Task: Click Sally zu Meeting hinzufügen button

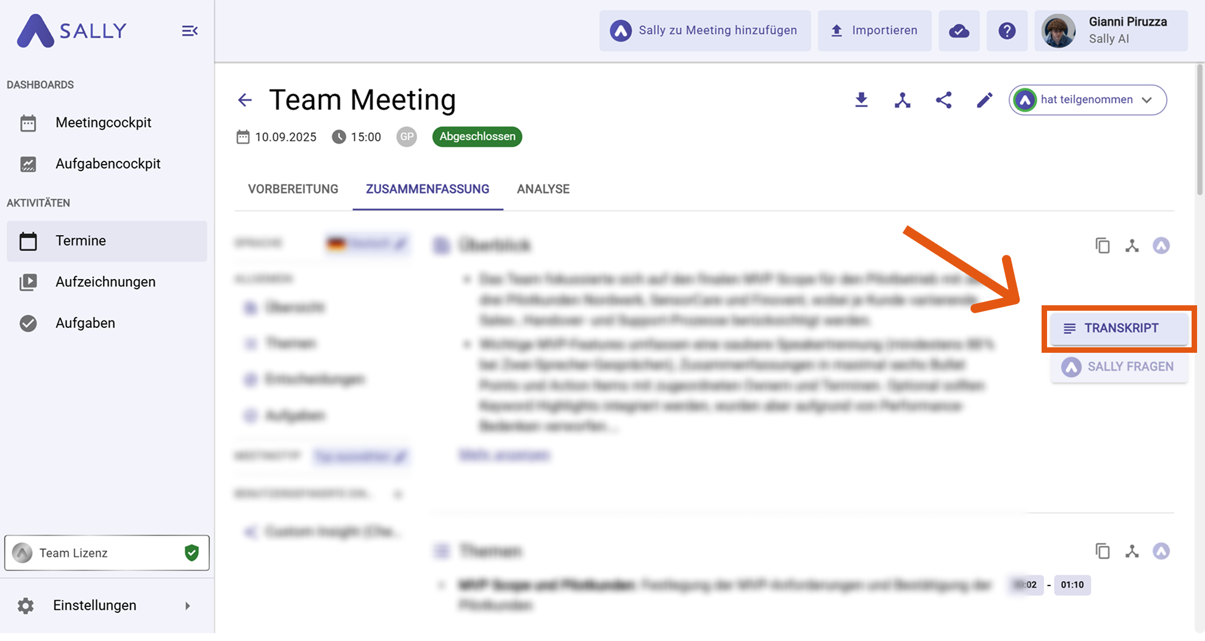Action: (705, 30)
